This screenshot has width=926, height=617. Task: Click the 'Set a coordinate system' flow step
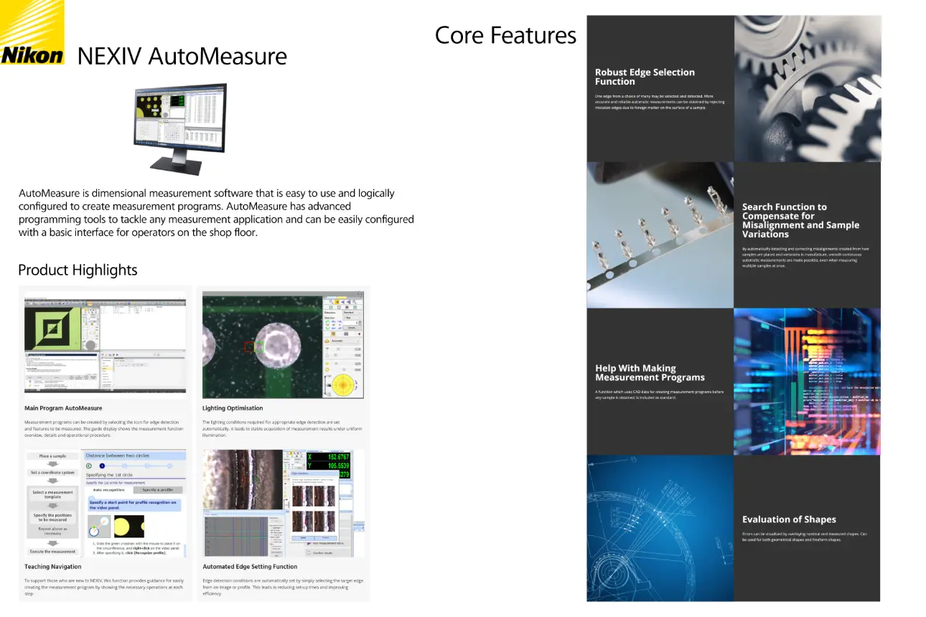[x=52, y=473]
